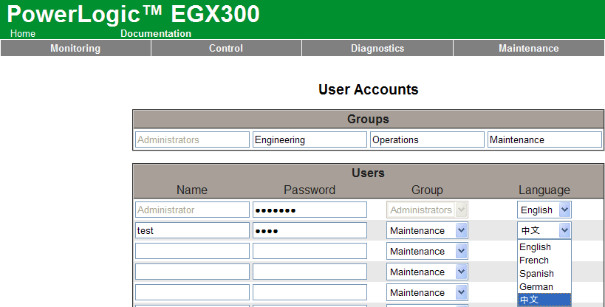This screenshot has height=307, width=605.
Task: Open the Diagnostics menu tab
Action: click(377, 48)
